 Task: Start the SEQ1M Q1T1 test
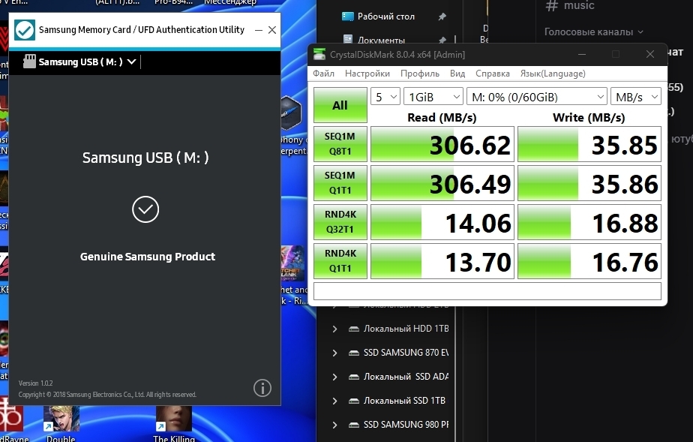(340, 182)
